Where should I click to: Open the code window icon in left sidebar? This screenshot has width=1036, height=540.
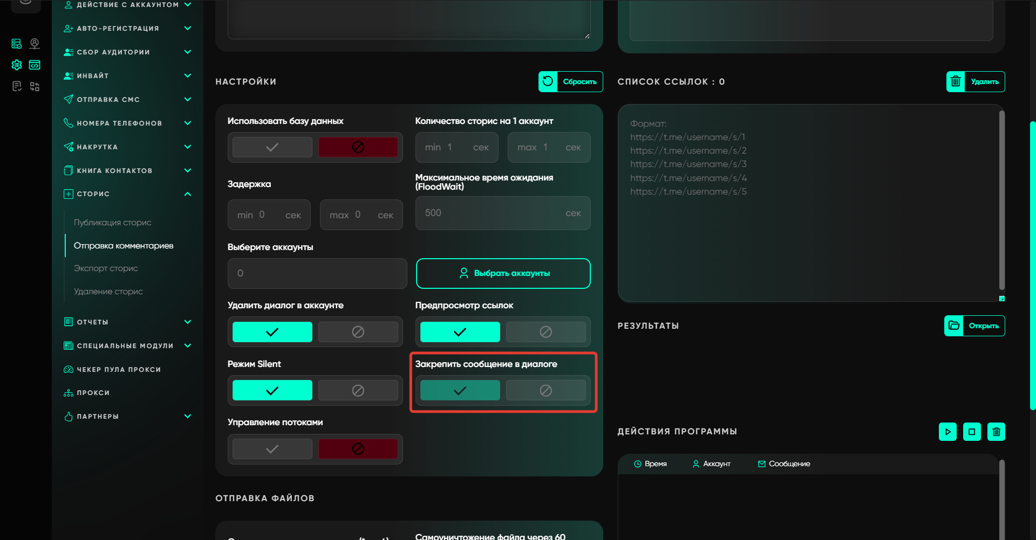35,65
